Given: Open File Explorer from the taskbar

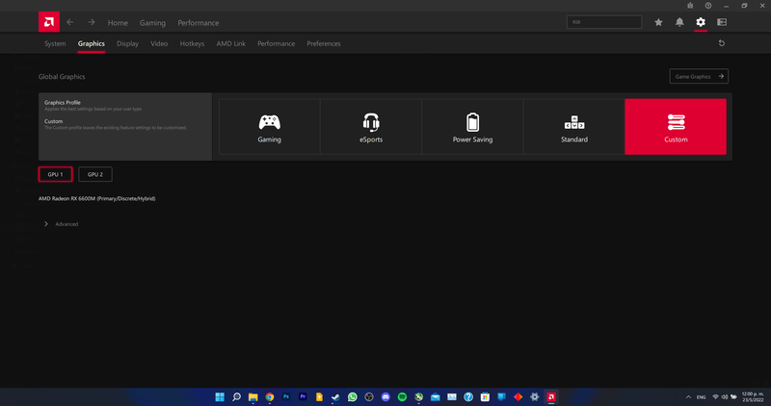Looking at the screenshot, I should tap(253, 396).
